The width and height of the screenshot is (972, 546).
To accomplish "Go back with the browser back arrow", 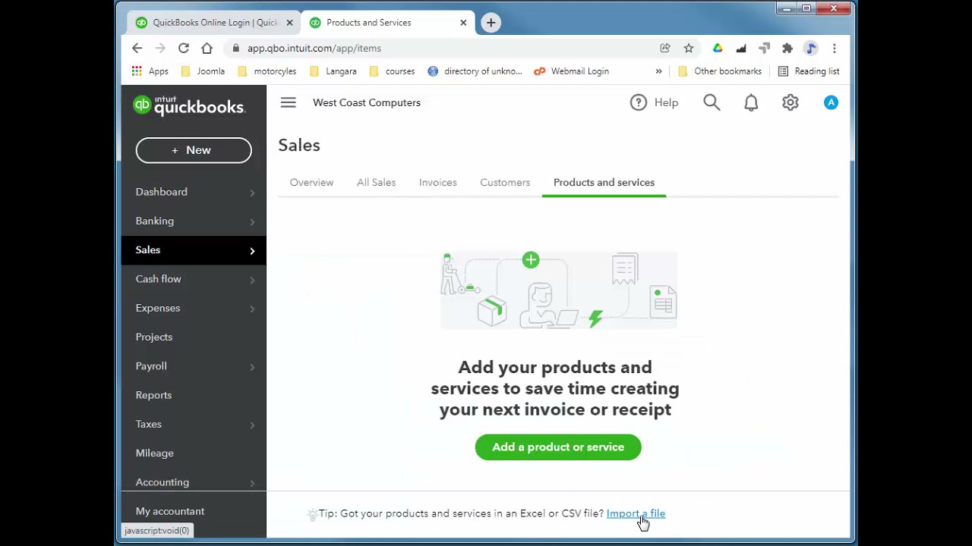I will (x=137, y=48).
